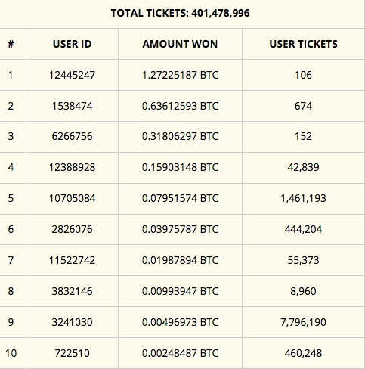Click user ID 1538474

72,106
